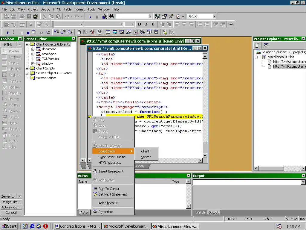This screenshot has height=230, width=306.
Task: Click the Task List clipboard icon
Action: click(x=178, y=16)
